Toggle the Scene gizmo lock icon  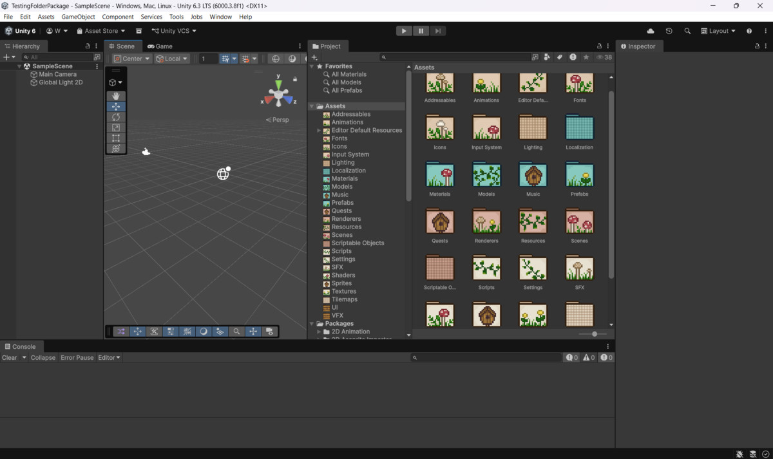295,79
